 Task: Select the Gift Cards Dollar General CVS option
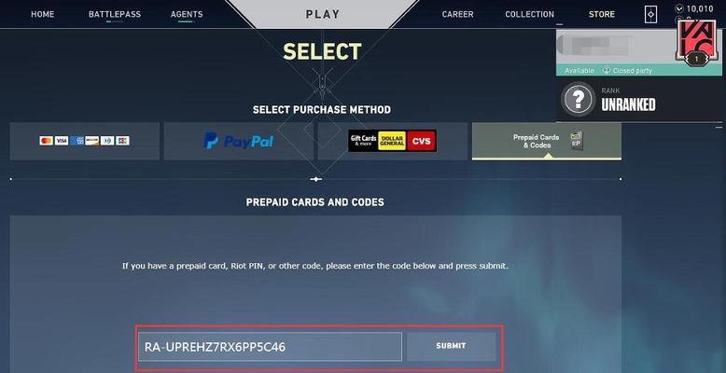(x=393, y=141)
